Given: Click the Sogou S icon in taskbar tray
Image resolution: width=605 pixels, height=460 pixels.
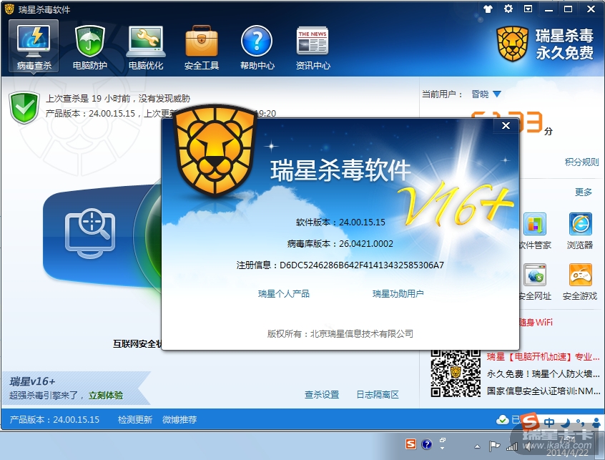Looking at the screenshot, I should tap(411, 444).
